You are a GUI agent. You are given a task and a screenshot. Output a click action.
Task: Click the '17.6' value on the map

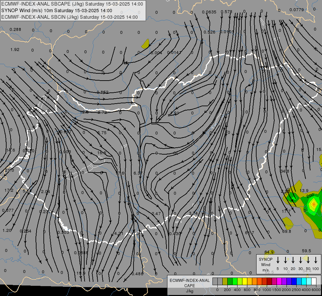(x=120, y=173)
